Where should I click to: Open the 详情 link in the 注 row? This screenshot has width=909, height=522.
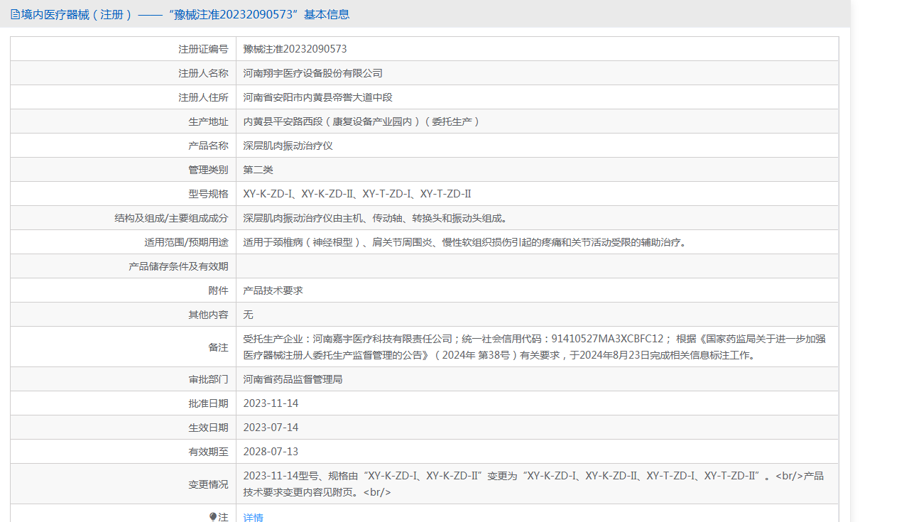[253, 517]
